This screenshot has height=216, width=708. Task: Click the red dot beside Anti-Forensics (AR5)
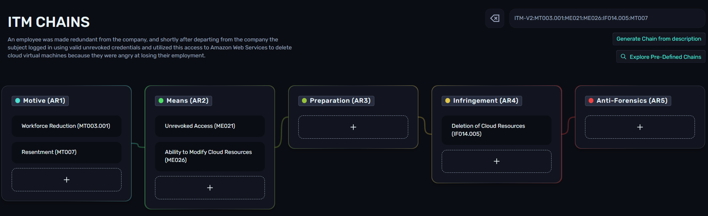[591, 101]
